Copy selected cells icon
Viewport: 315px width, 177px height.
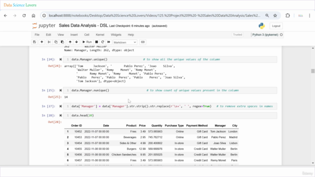56,42
